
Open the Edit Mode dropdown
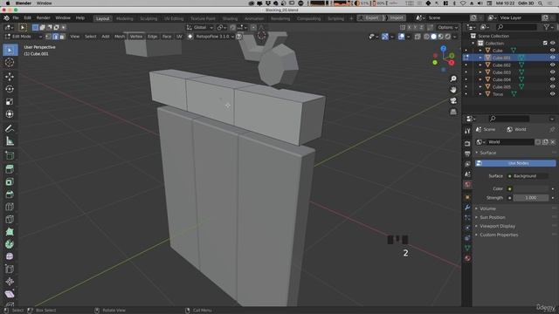[x=24, y=37]
